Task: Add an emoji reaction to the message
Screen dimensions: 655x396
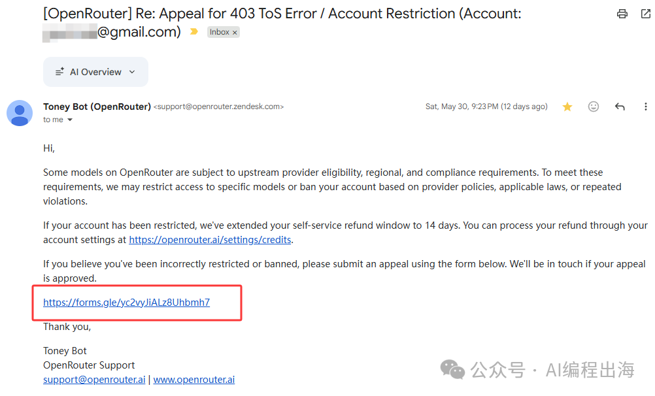Action: [x=593, y=107]
